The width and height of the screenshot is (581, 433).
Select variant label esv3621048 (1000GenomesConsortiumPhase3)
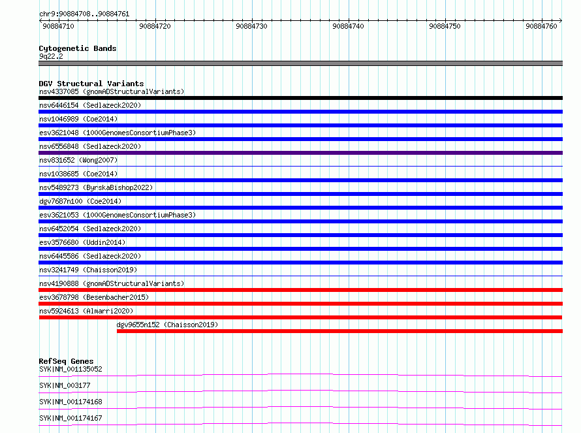118,133
